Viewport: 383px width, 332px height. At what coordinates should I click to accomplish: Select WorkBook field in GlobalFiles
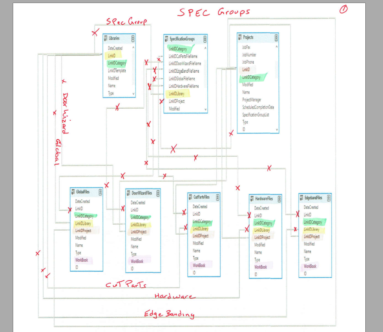[x=81, y=260]
